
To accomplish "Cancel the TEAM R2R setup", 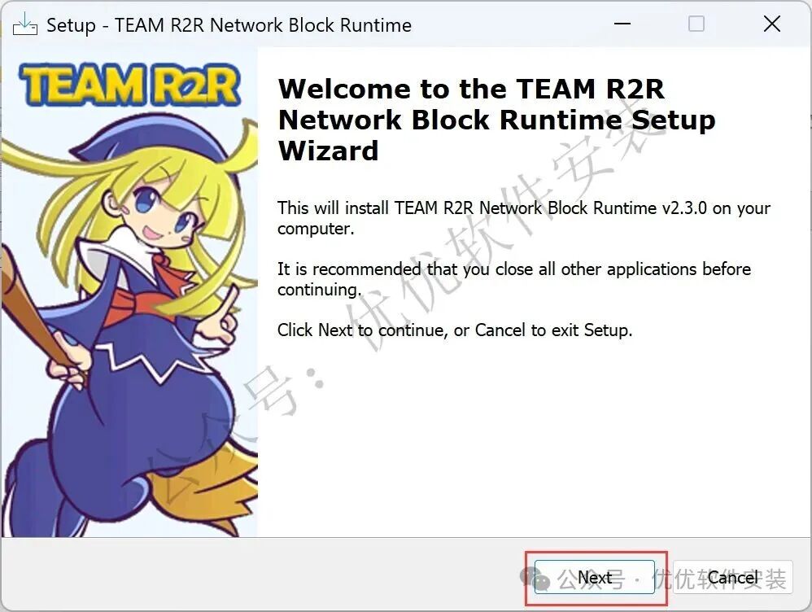I will [732, 577].
